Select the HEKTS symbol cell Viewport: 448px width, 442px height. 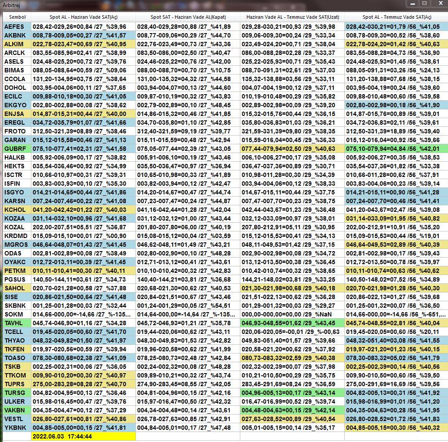click(x=17, y=166)
